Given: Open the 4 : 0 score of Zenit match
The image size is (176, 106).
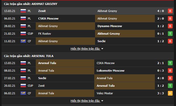Looking at the screenshot, I should pyautogui.click(x=161, y=11).
